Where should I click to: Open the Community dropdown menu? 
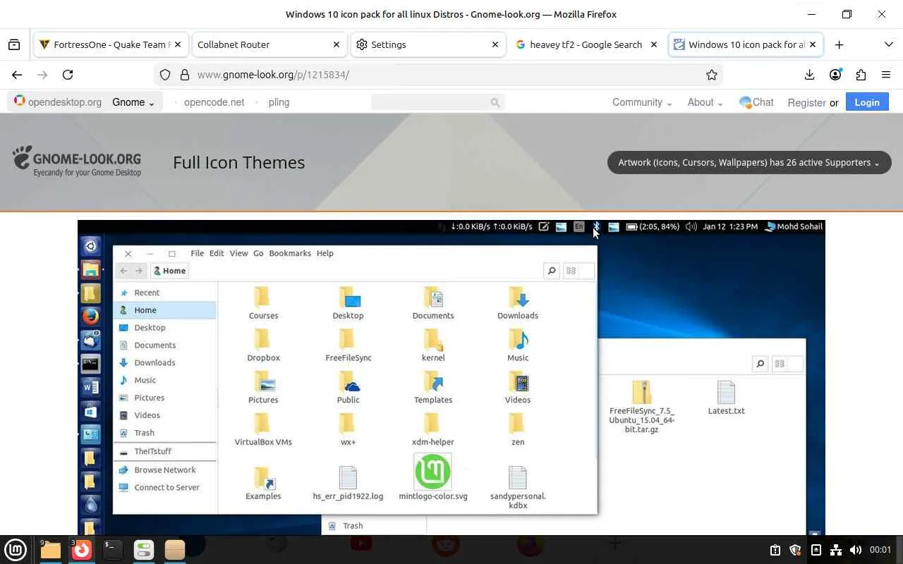tap(642, 102)
